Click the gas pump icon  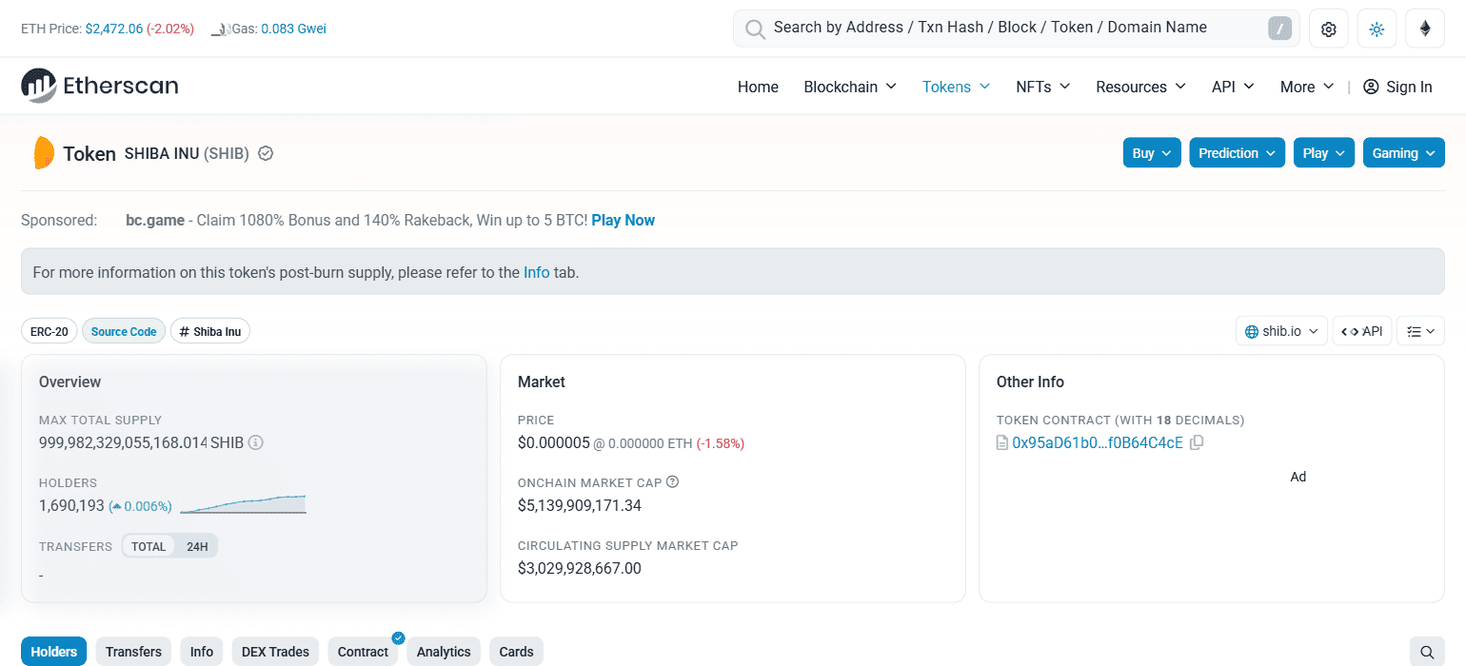220,29
